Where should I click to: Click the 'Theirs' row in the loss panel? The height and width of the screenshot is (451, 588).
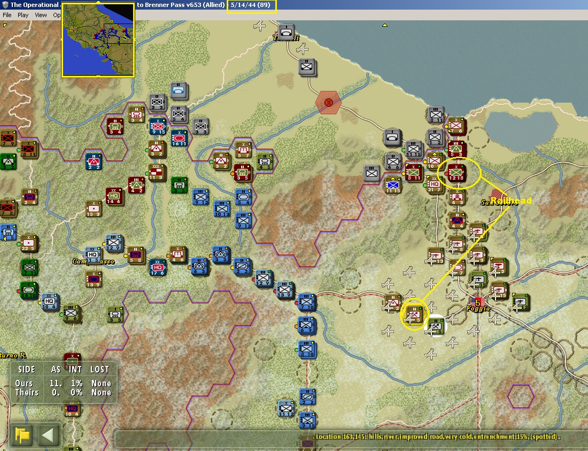tap(63, 393)
